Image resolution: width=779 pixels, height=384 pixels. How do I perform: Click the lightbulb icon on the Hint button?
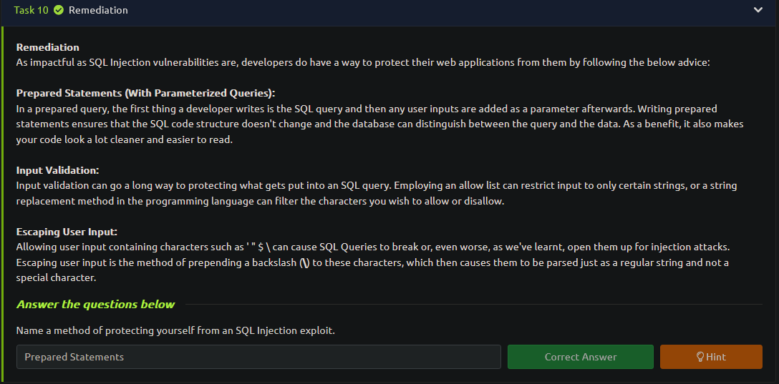point(700,357)
